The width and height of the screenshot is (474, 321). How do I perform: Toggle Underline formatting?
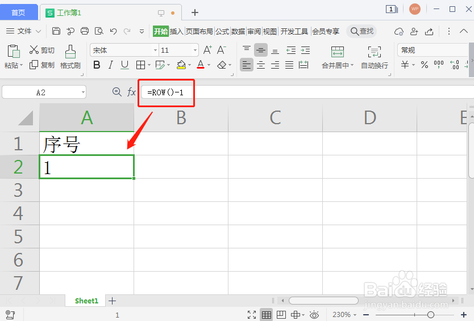(124, 65)
